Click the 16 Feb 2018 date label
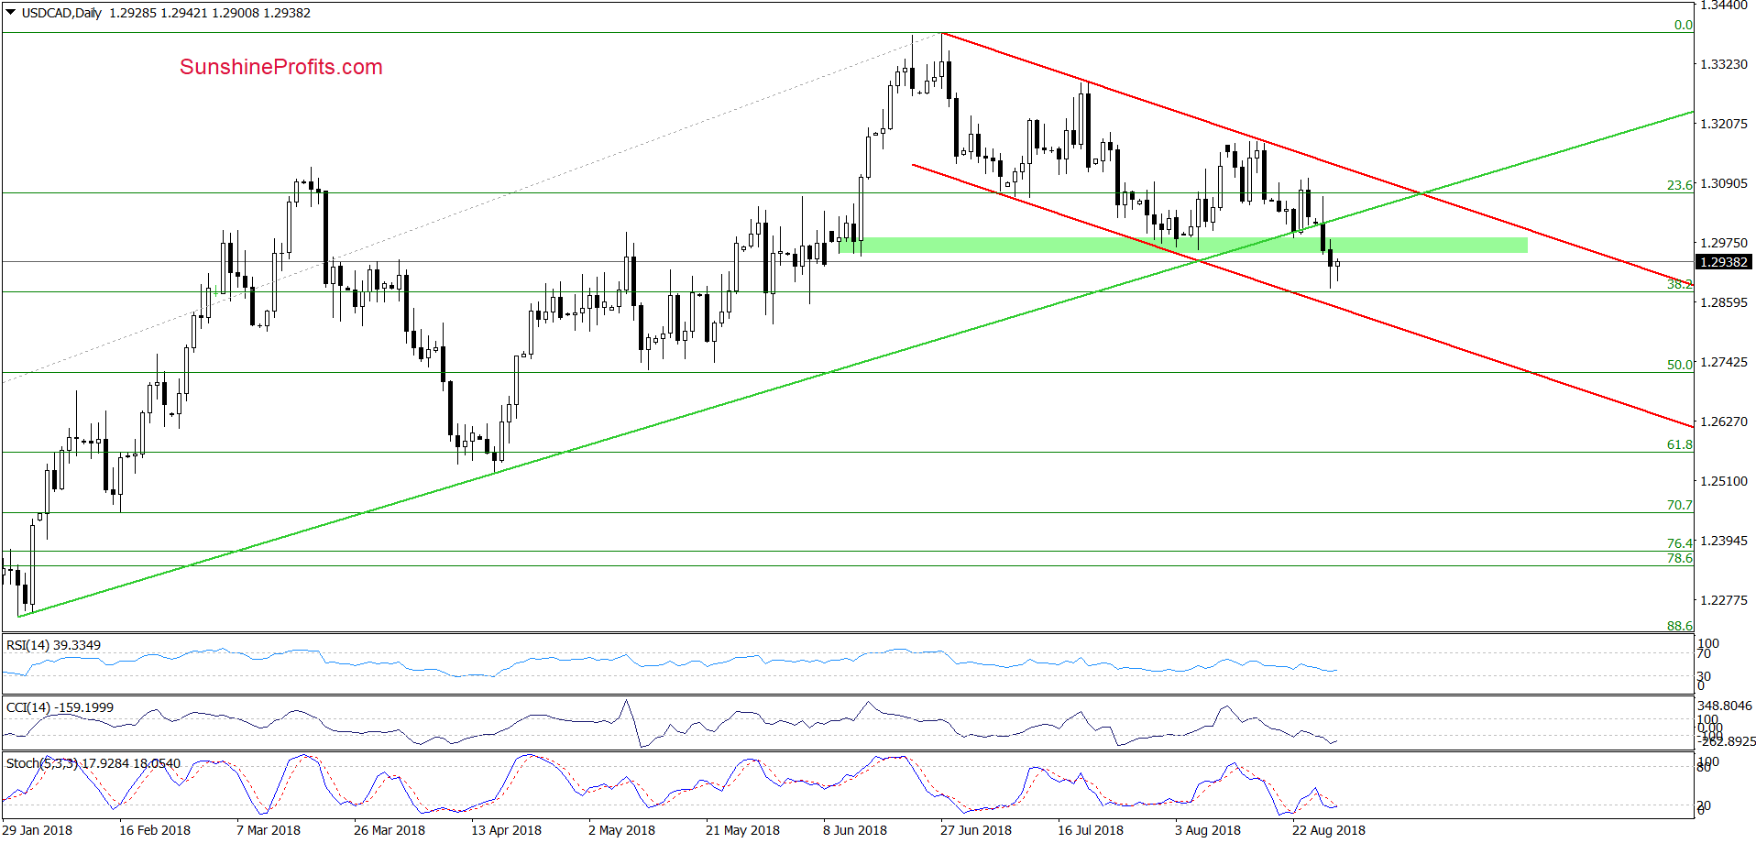This screenshot has height=843, width=1756. pos(155,830)
